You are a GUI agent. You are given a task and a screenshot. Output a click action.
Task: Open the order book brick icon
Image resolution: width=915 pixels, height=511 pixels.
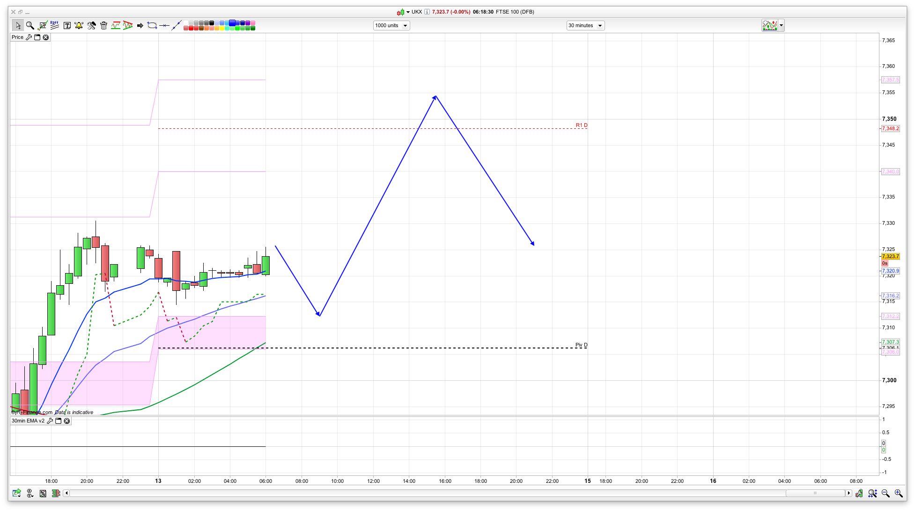coord(56,493)
